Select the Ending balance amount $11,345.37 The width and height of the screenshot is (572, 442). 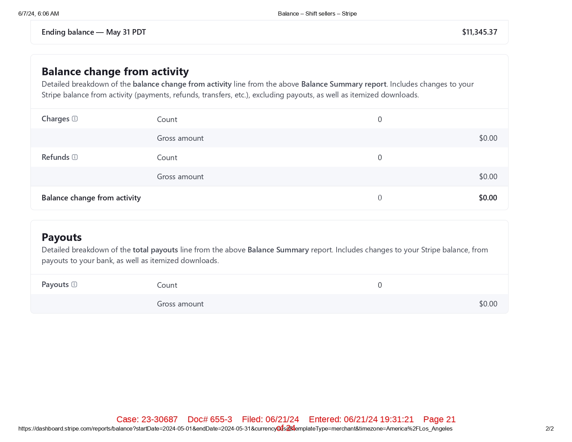coord(479,32)
